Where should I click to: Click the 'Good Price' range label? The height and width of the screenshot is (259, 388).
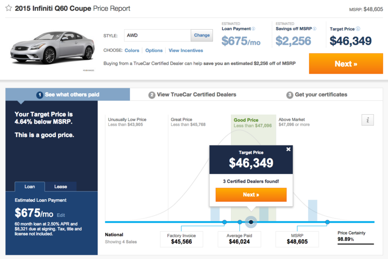click(246, 120)
